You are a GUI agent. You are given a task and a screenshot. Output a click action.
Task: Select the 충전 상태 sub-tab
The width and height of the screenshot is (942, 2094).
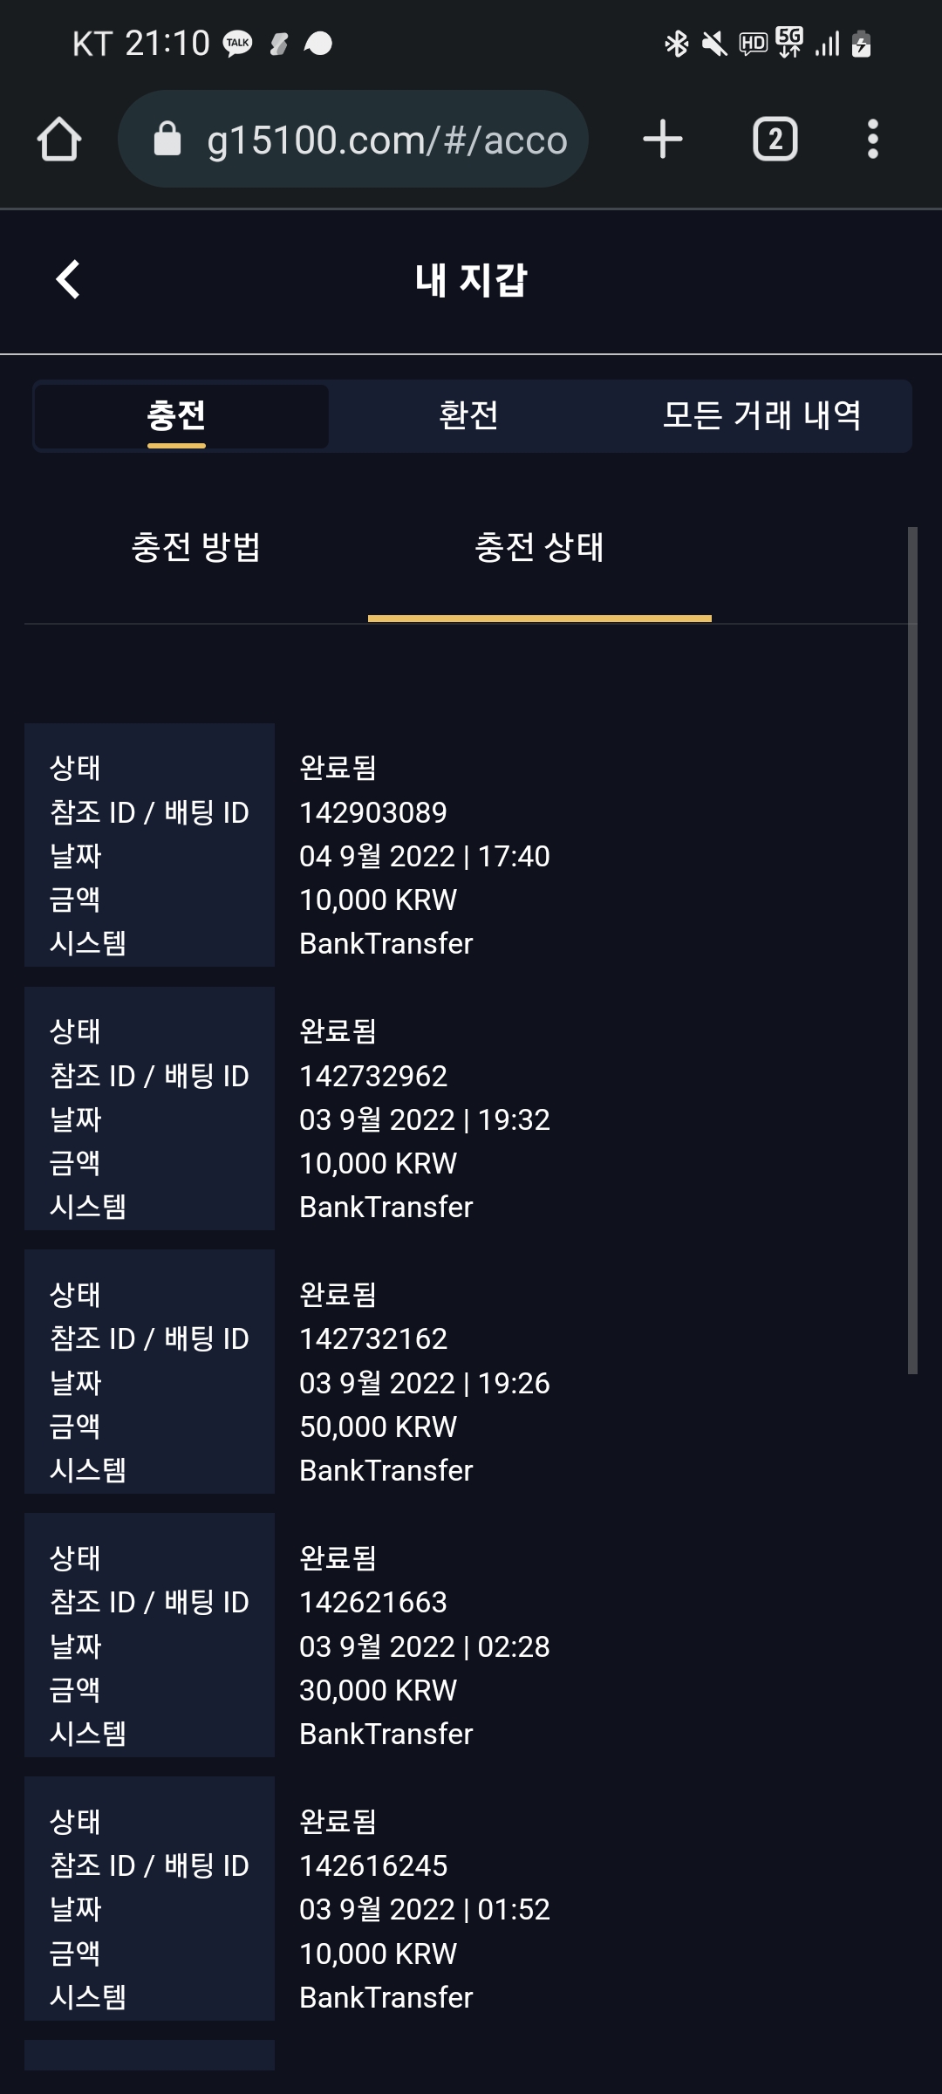(540, 548)
